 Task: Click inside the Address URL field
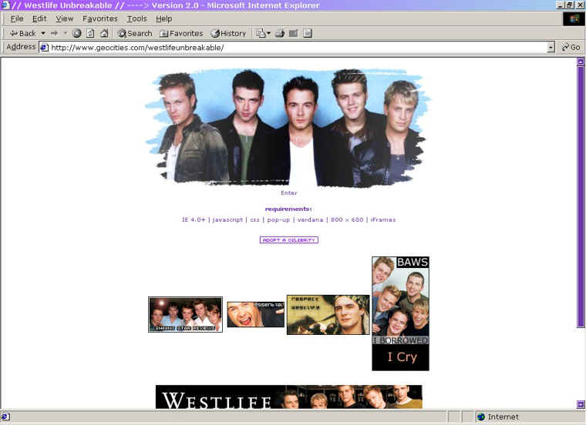pyautogui.click(x=293, y=47)
